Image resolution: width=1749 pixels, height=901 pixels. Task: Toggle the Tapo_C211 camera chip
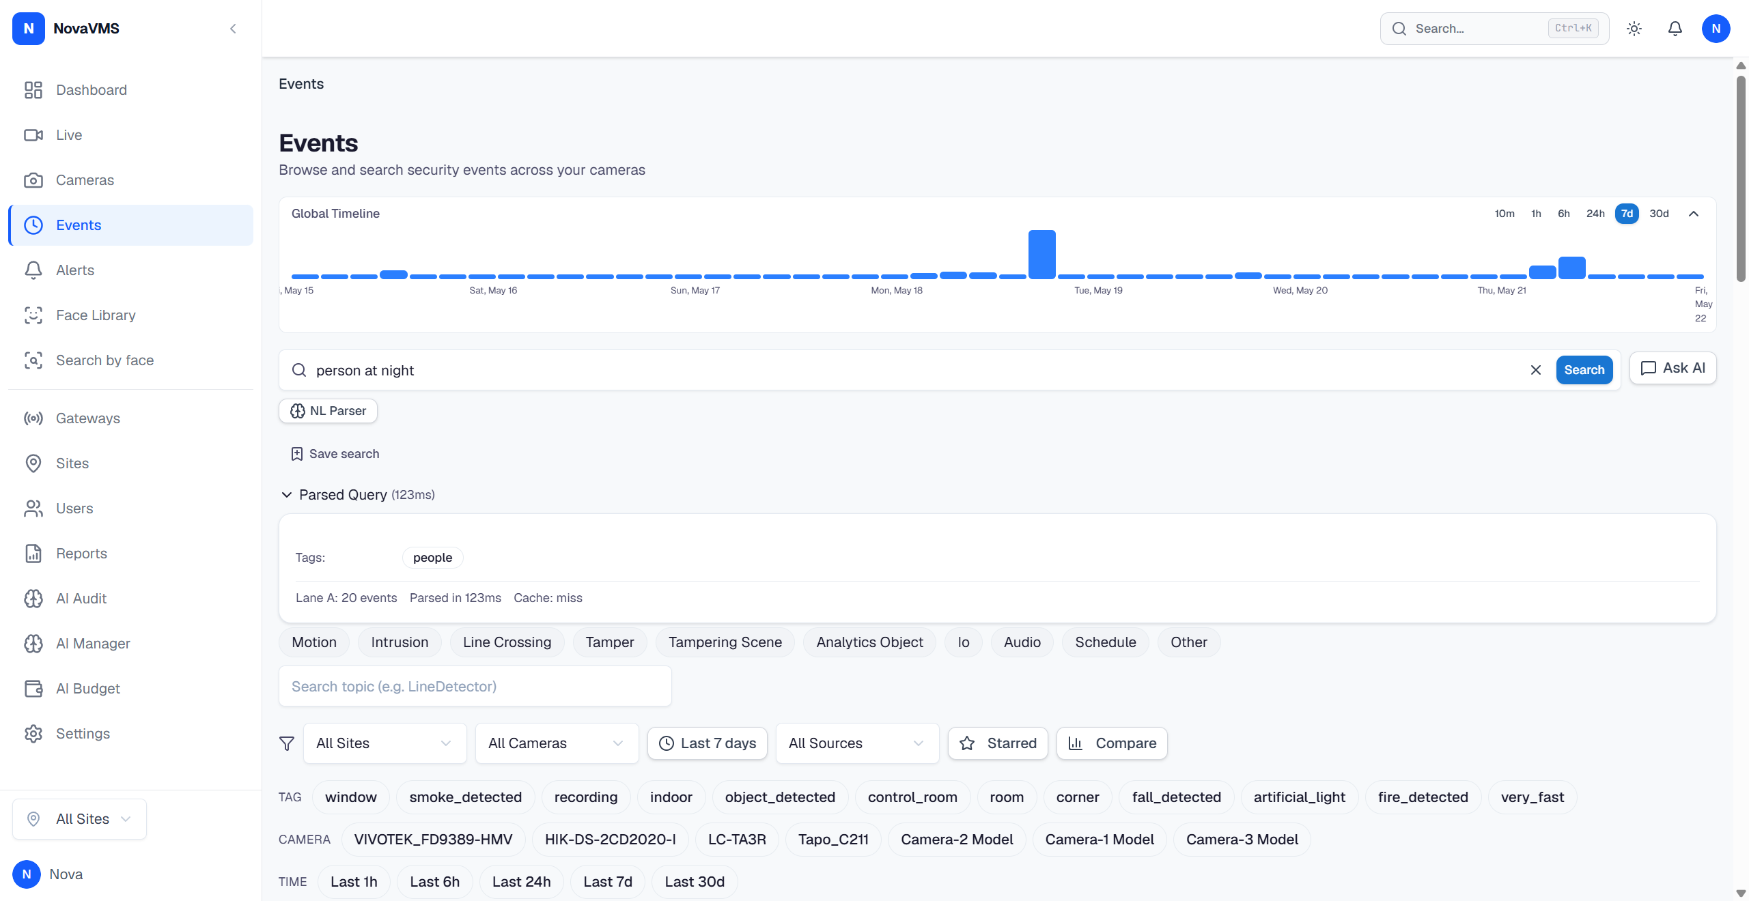point(833,840)
